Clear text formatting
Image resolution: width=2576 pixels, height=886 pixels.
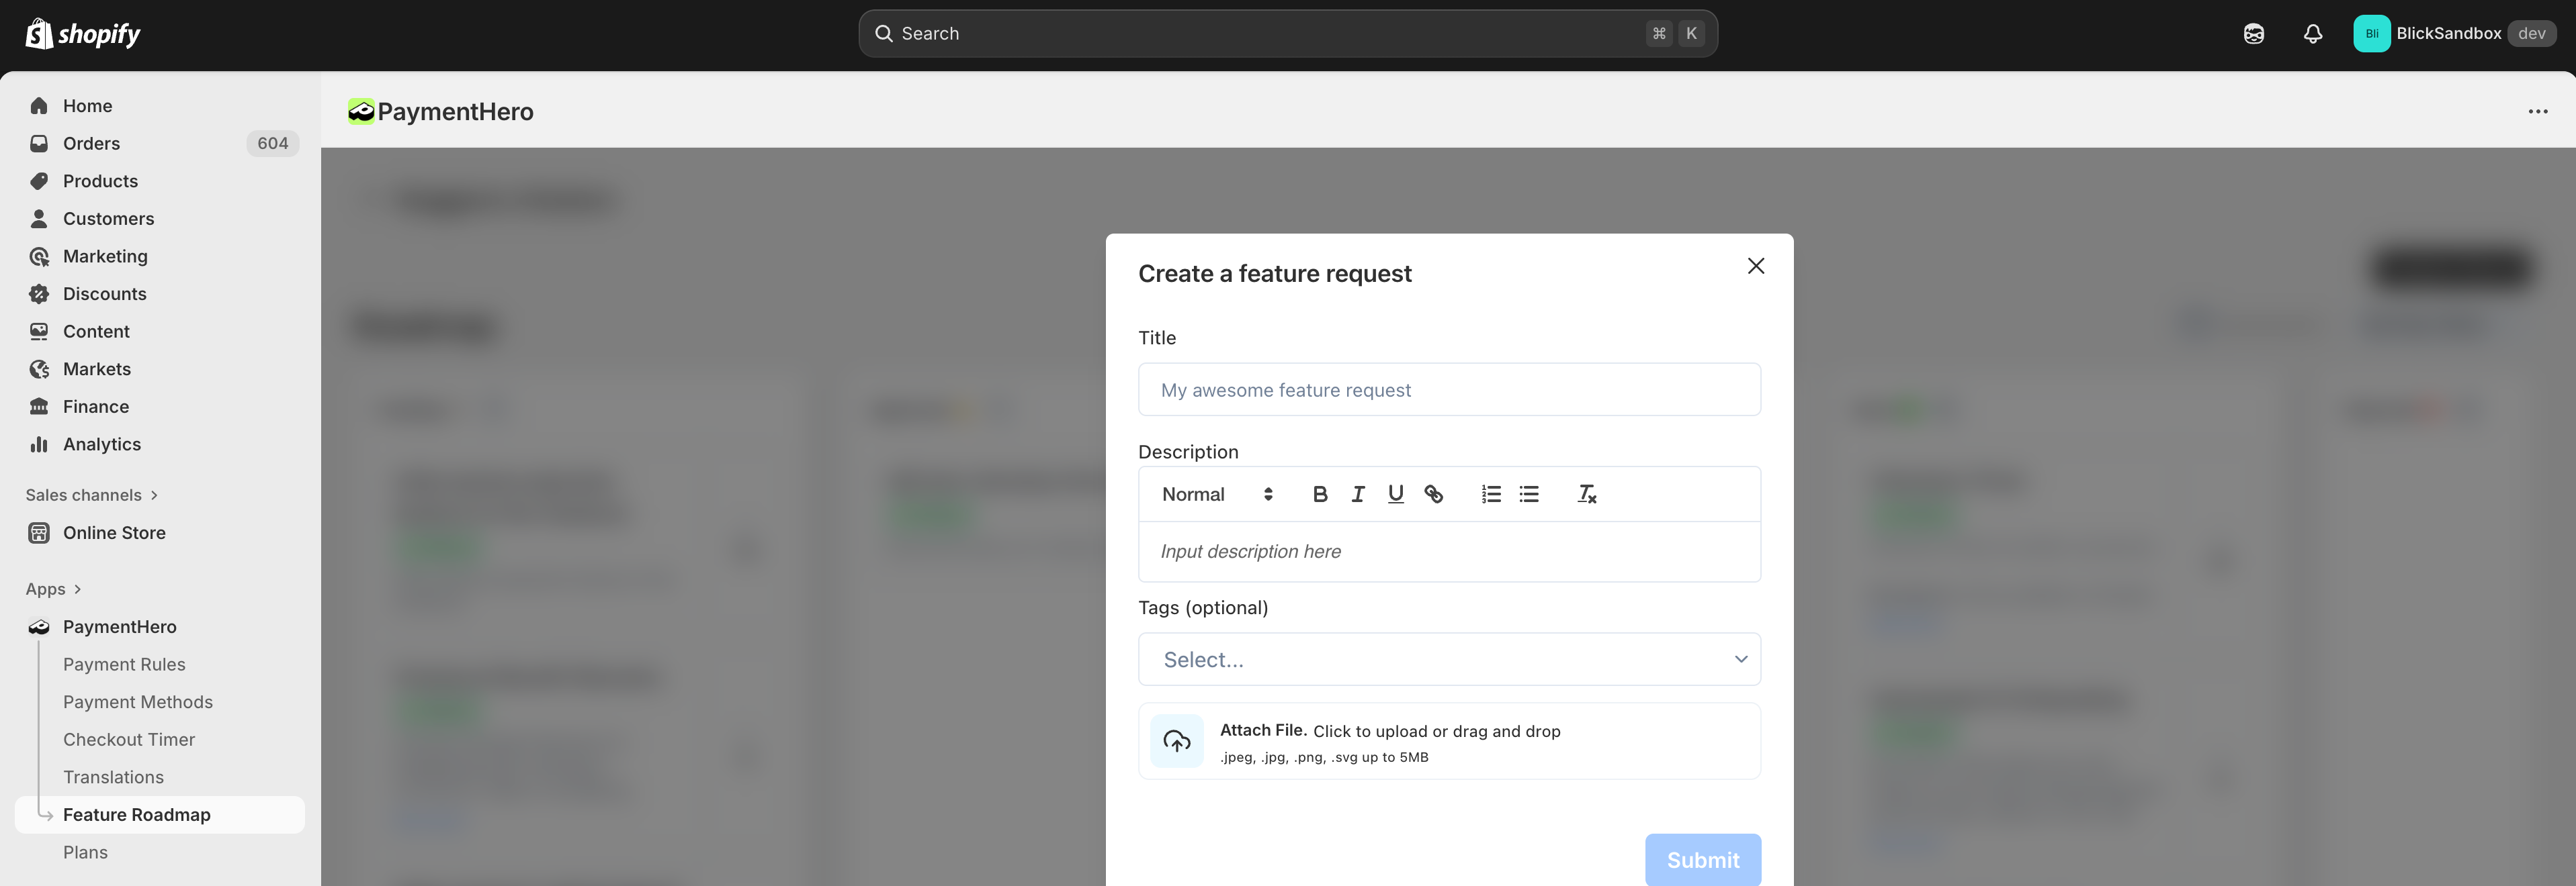(x=1587, y=495)
